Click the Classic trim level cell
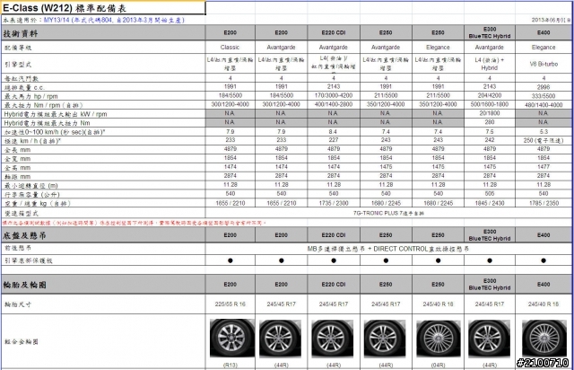This screenshot has width=574, height=370. point(230,48)
